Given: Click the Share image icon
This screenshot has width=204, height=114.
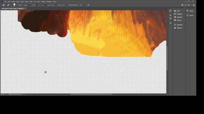Looking at the screenshot, I should [194, 5].
